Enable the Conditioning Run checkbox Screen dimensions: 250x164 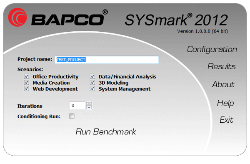click(x=72, y=116)
